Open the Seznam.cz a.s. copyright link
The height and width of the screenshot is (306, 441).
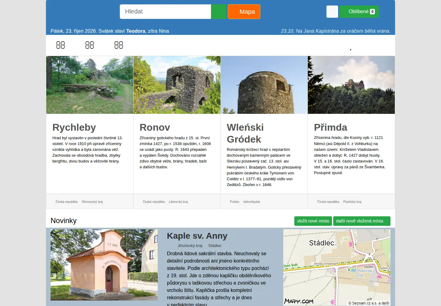tap(369, 303)
